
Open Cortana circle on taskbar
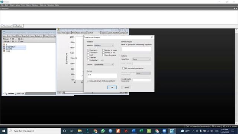64,131
